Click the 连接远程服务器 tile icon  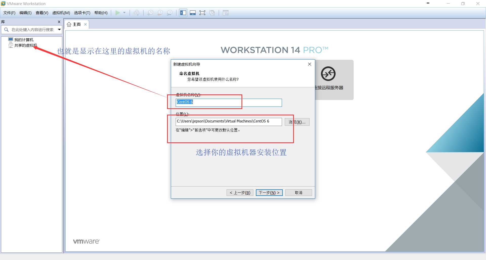[328, 74]
